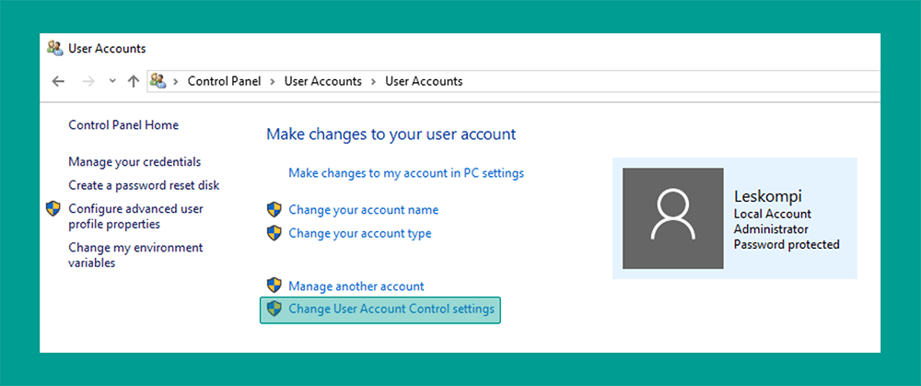Click the Leskompi account picture

[673, 218]
